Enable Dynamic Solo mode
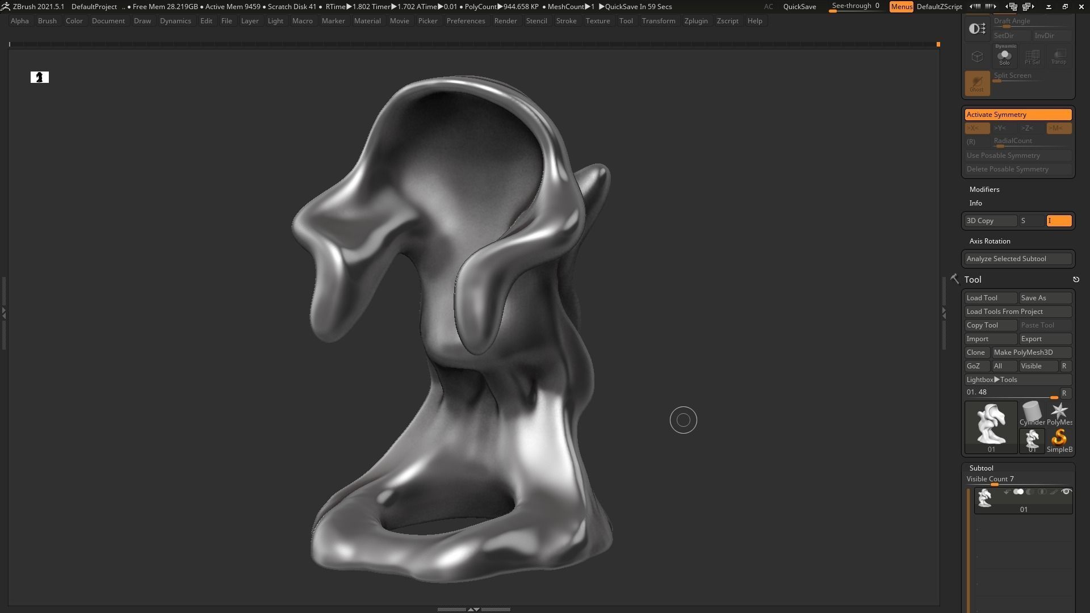This screenshot has height=613, width=1090. 1005,55
